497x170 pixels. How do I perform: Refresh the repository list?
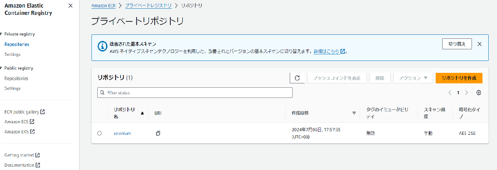297,78
